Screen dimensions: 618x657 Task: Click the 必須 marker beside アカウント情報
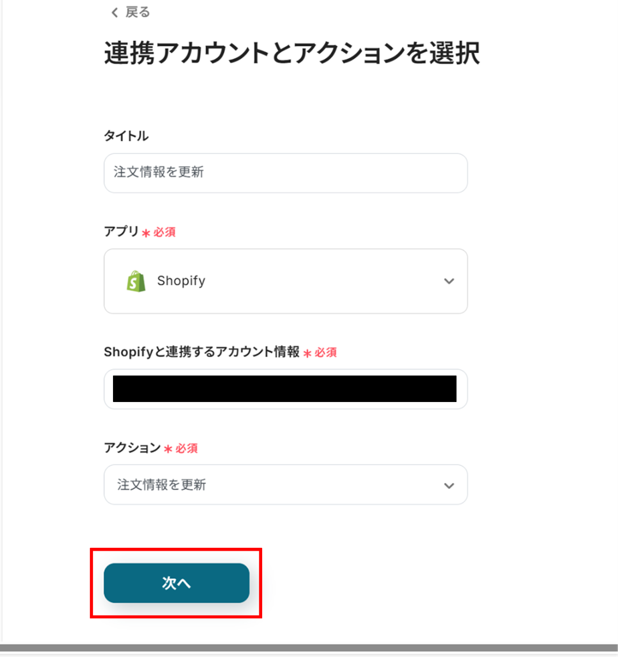(x=325, y=353)
